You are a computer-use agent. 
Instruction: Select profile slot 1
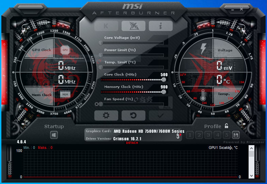[x=190, y=135]
